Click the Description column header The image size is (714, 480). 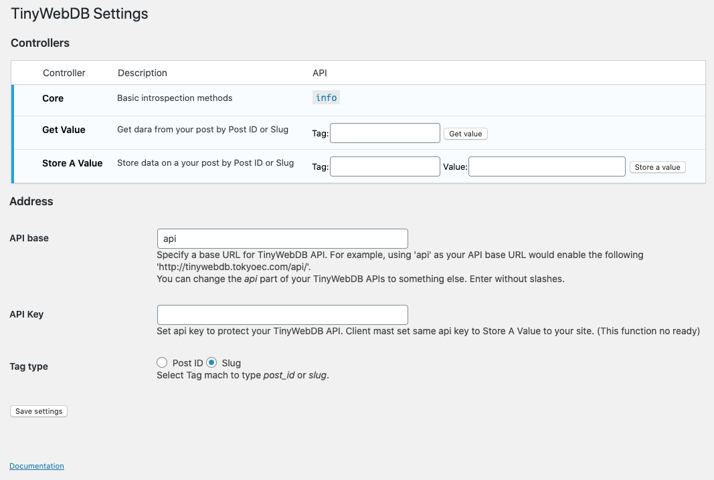pyautogui.click(x=143, y=73)
